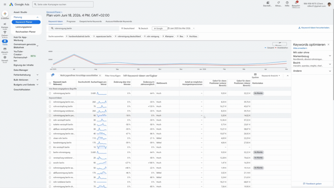
Task: Click 'Filter hinzufügen'
Action: click(113, 76)
